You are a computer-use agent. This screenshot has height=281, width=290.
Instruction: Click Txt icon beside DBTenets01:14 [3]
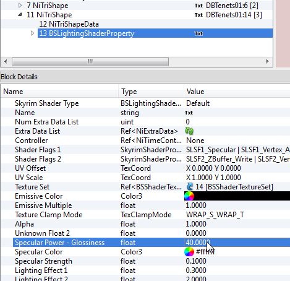point(198,15)
